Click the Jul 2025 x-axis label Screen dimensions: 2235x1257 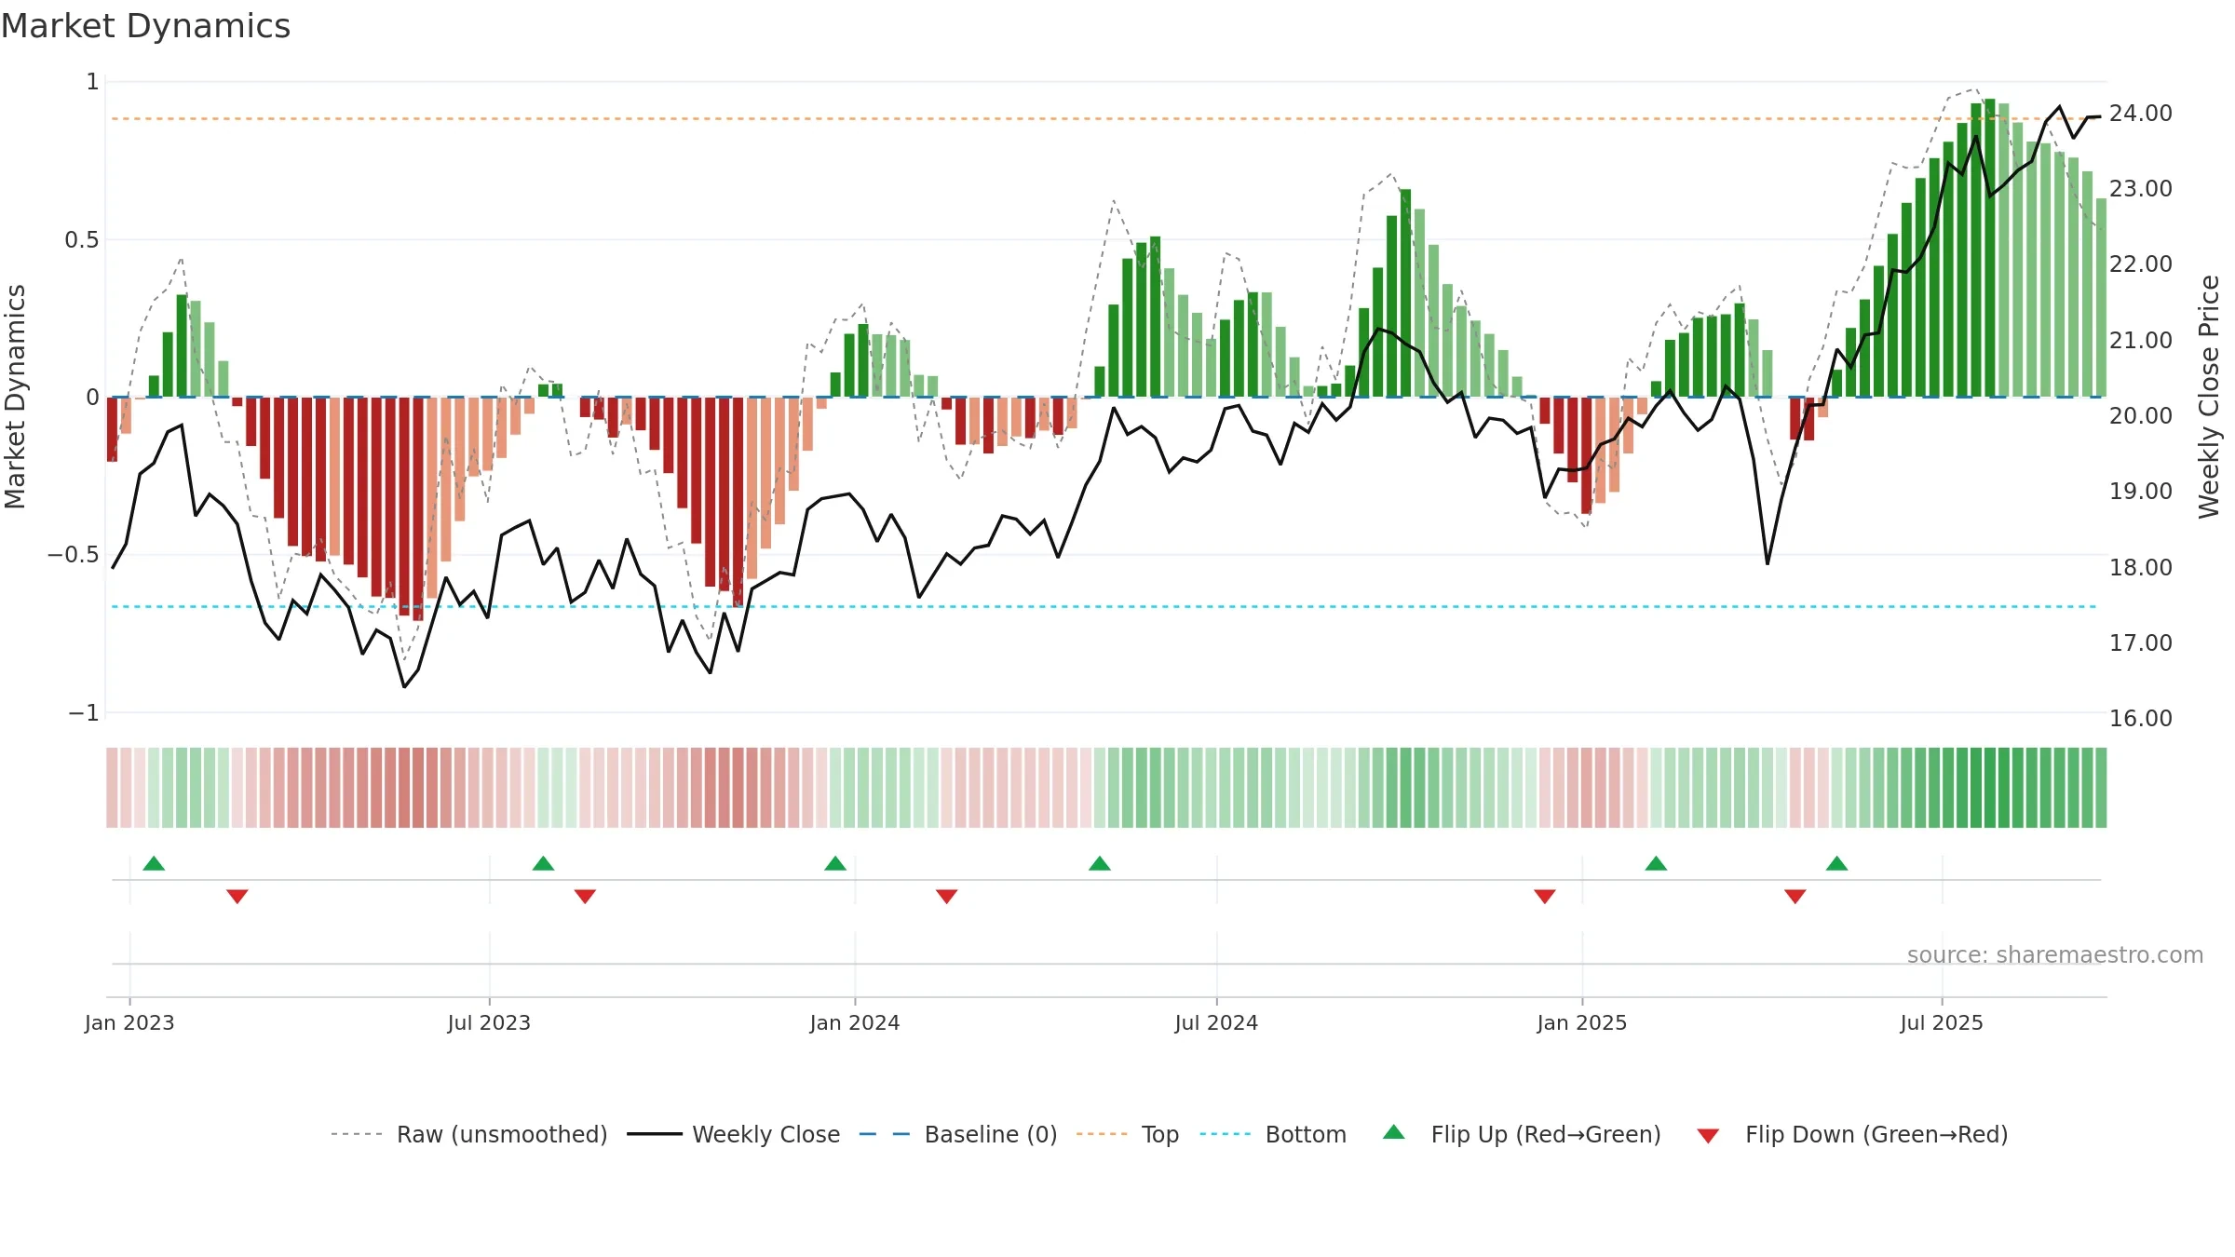[x=1942, y=1022]
